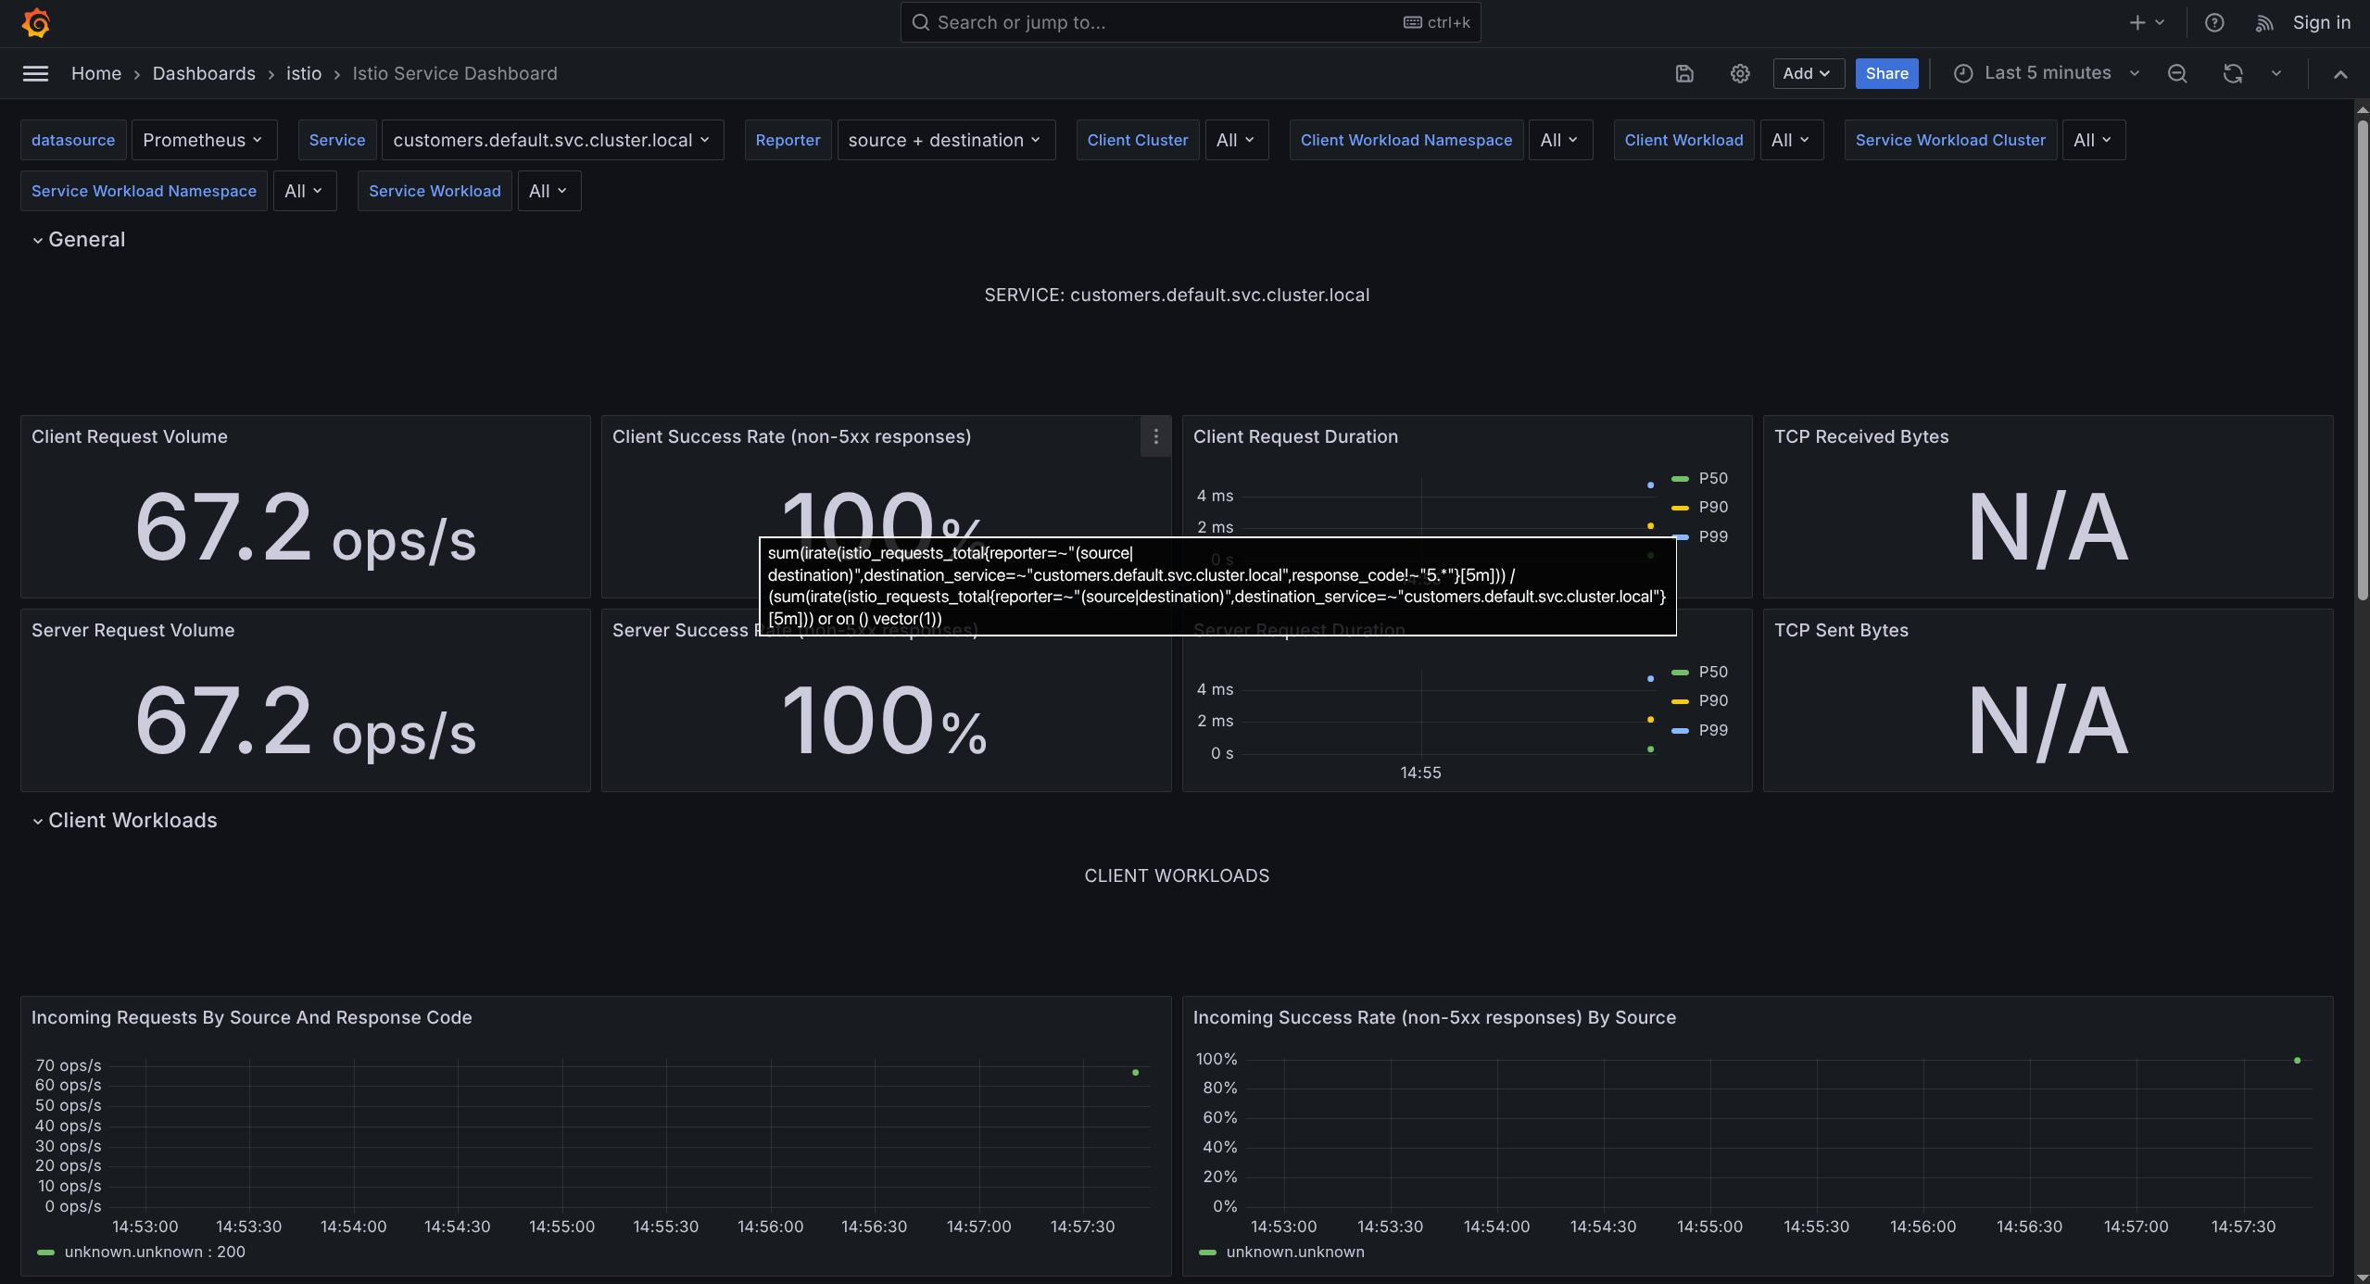Open dashboard settings with the gear icon
Image resolution: width=2370 pixels, height=1284 pixels.
[1739, 73]
